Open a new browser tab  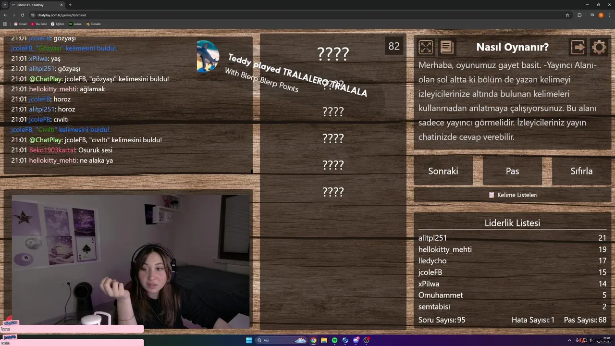(70, 5)
